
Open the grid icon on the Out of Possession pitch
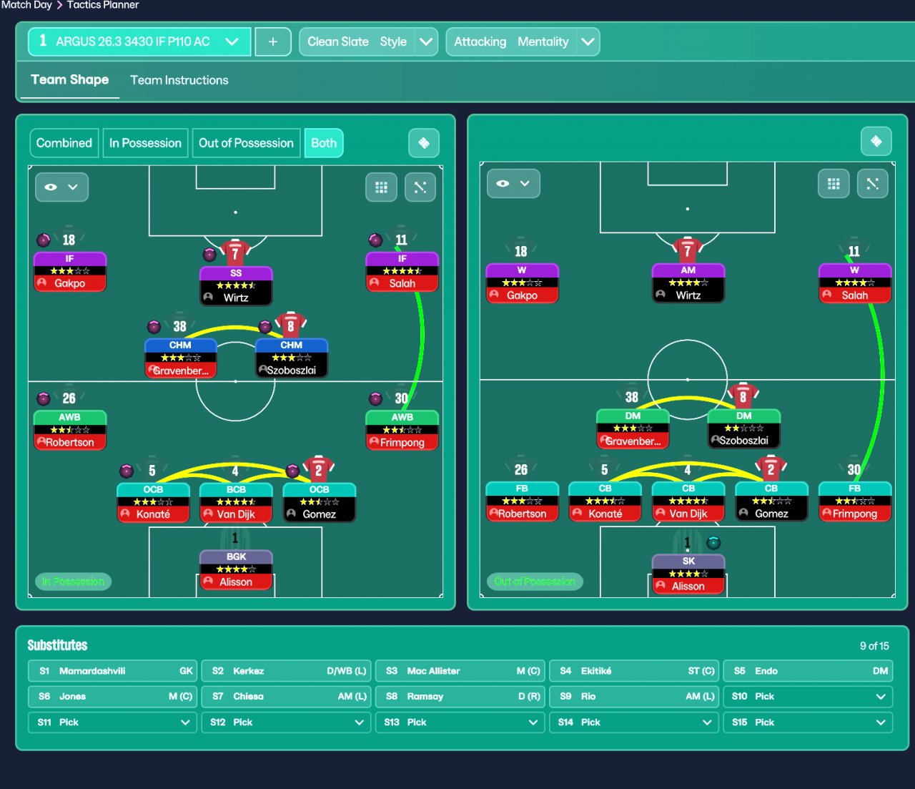(x=834, y=184)
